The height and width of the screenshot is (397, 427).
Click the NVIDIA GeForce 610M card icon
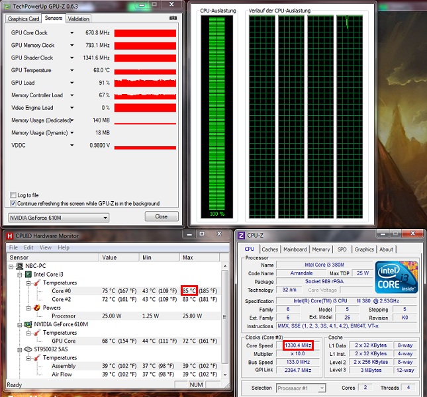(x=28, y=324)
